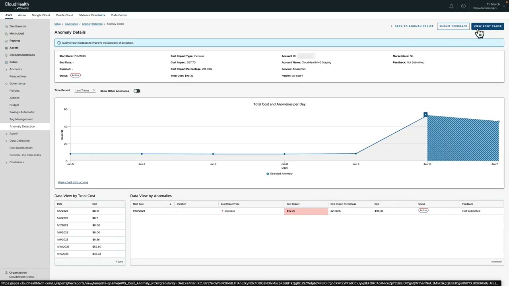The height and width of the screenshot is (286, 509).
Task: Open the Time Period Last 7 days dropdown
Action: point(85,91)
